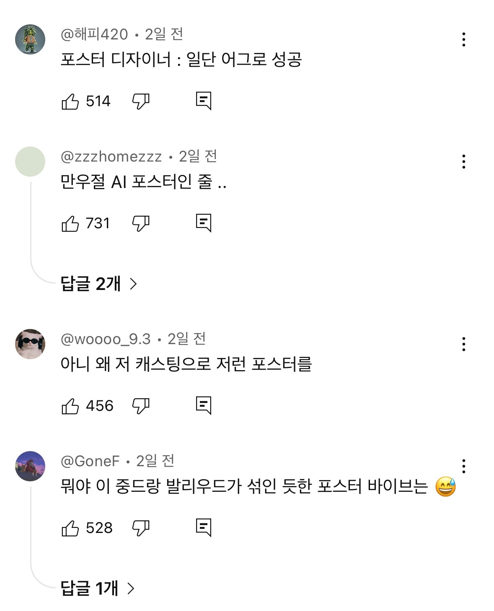494x611 pixels.
Task: Dislike the @zzzhomezzz comment
Action: click(x=141, y=224)
